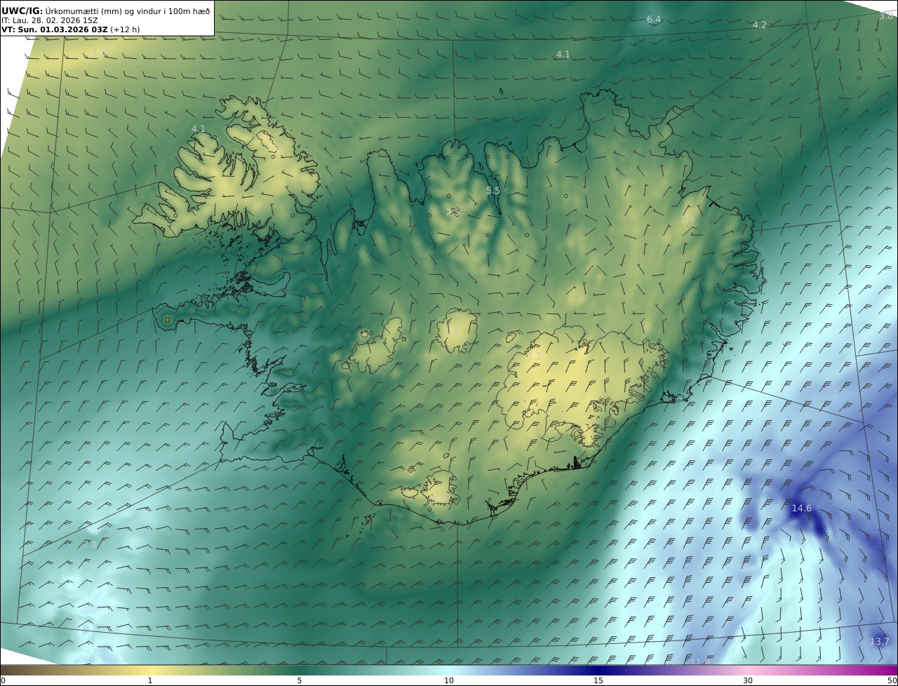Image resolution: width=898 pixels, height=686 pixels.
Task: Click the 4.1 label over the Westfjords peninsula
Action: pyautogui.click(x=199, y=129)
